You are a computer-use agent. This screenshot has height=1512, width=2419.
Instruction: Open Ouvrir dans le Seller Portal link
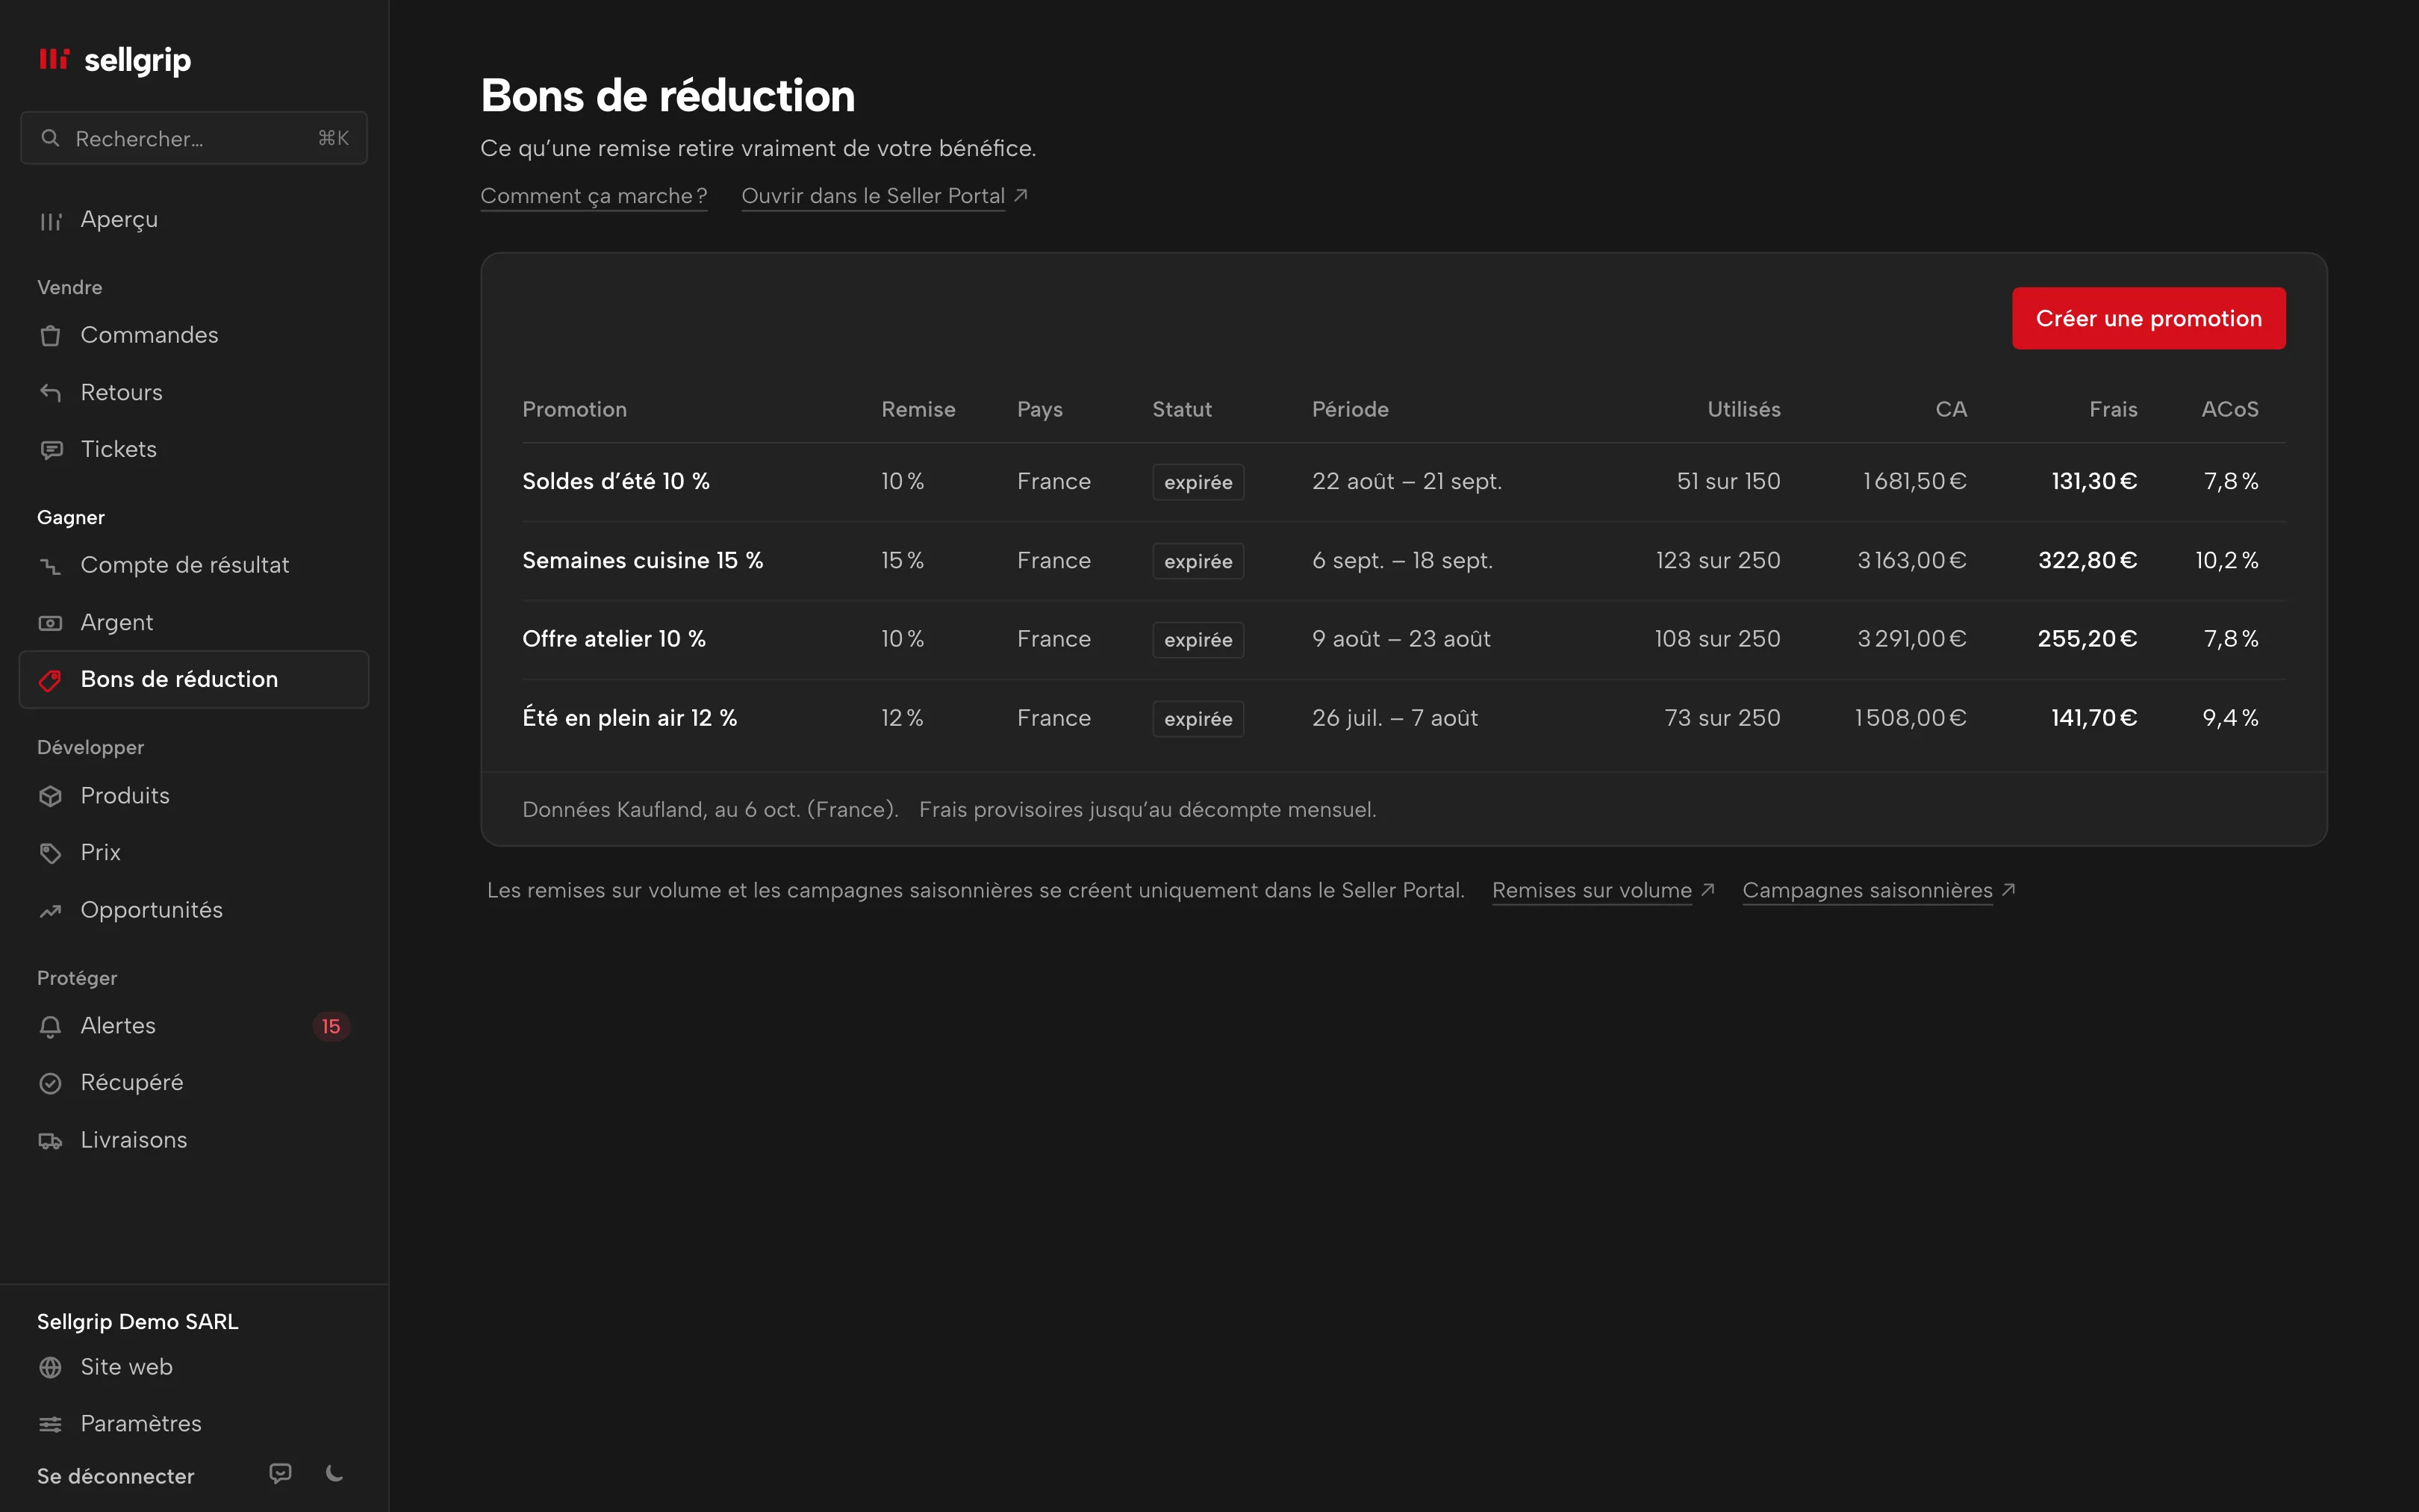[x=884, y=196]
